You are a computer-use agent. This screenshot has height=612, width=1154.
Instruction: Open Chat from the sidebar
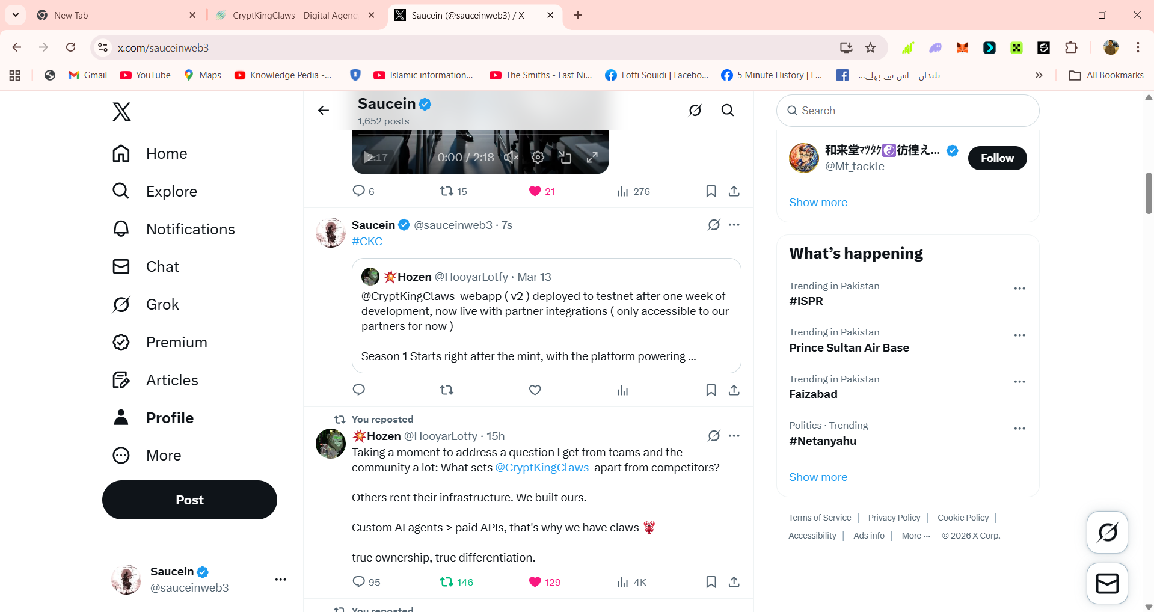point(146,266)
